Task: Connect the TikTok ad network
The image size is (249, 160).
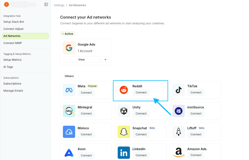Action: [x=196, y=92]
